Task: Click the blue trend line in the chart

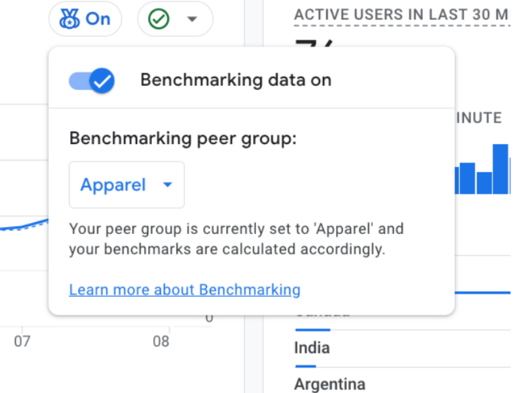Action: coord(24,225)
